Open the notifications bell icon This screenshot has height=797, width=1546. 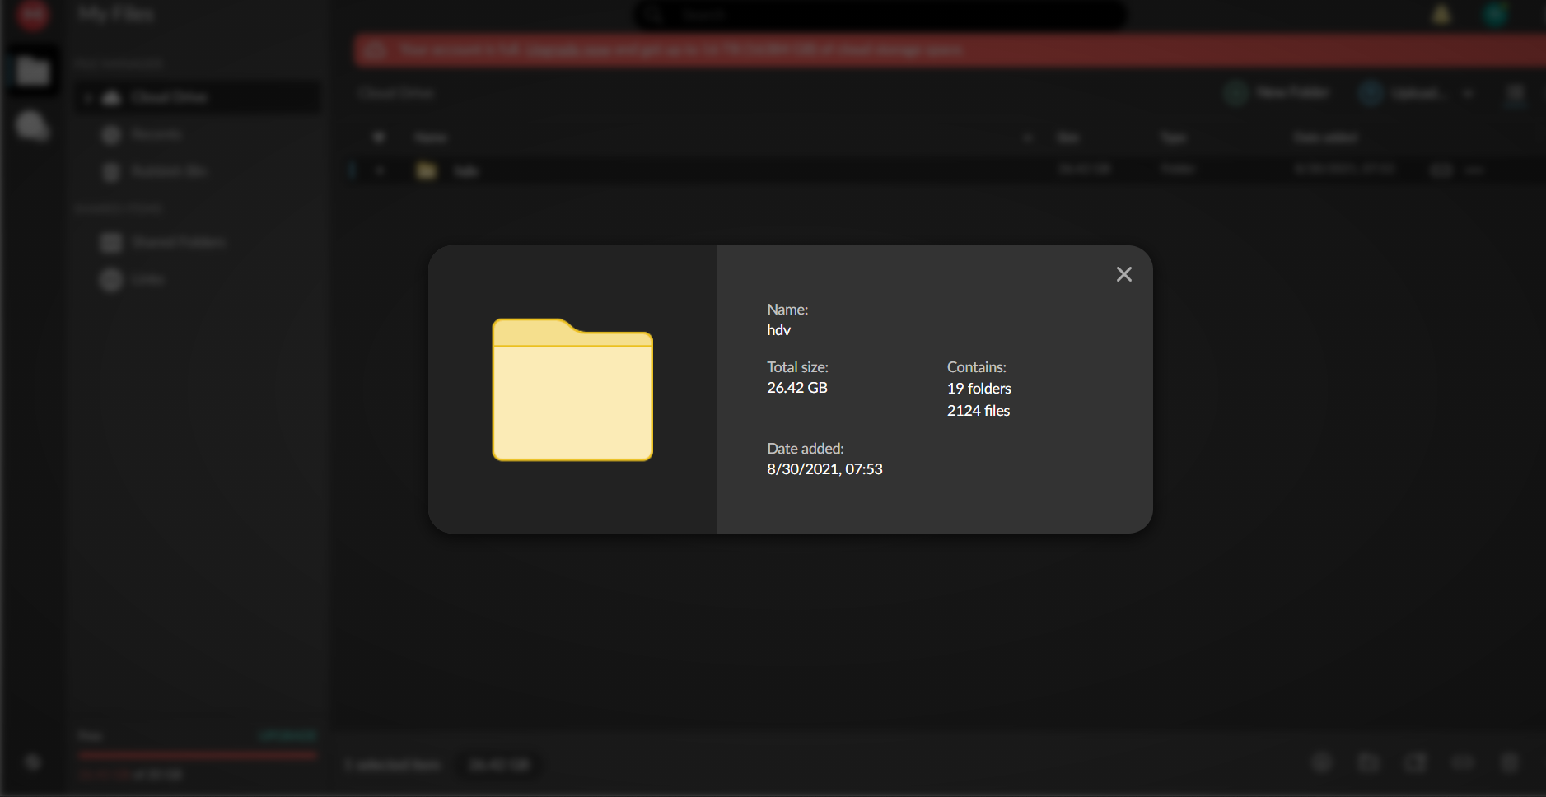(x=1441, y=15)
